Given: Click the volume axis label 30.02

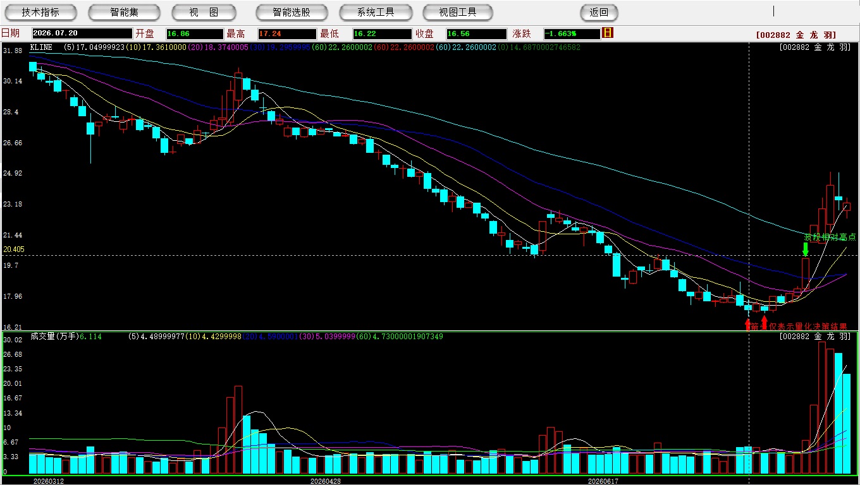Looking at the screenshot, I should coord(13,340).
